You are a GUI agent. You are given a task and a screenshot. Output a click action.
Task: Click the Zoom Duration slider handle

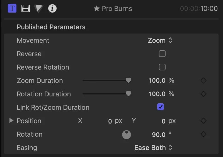128,81
